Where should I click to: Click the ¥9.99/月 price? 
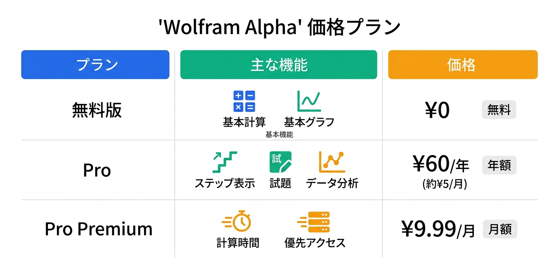(438, 229)
